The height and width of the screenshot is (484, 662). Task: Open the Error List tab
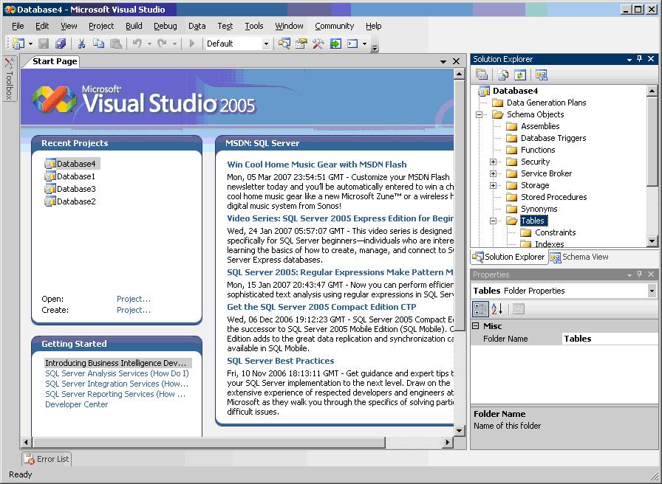point(47,459)
